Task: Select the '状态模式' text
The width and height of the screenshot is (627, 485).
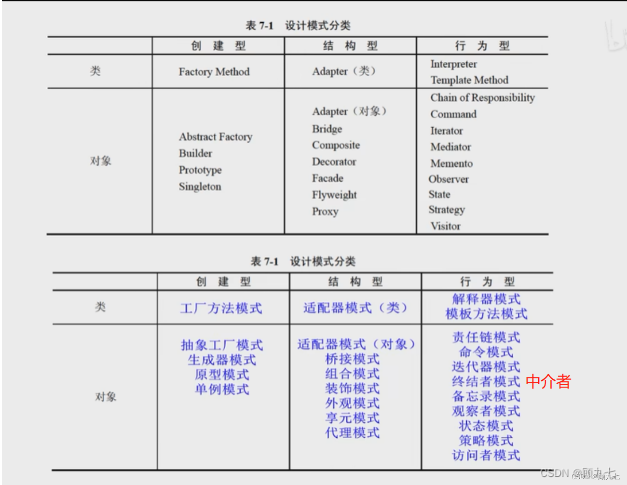Action: [x=487, y=426]
